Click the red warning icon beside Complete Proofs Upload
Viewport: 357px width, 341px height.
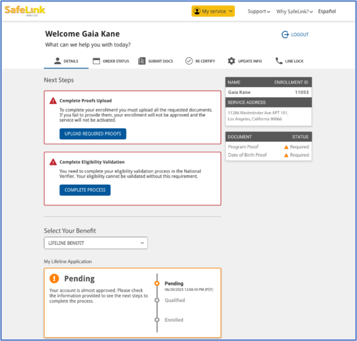(x=53, y=101)
